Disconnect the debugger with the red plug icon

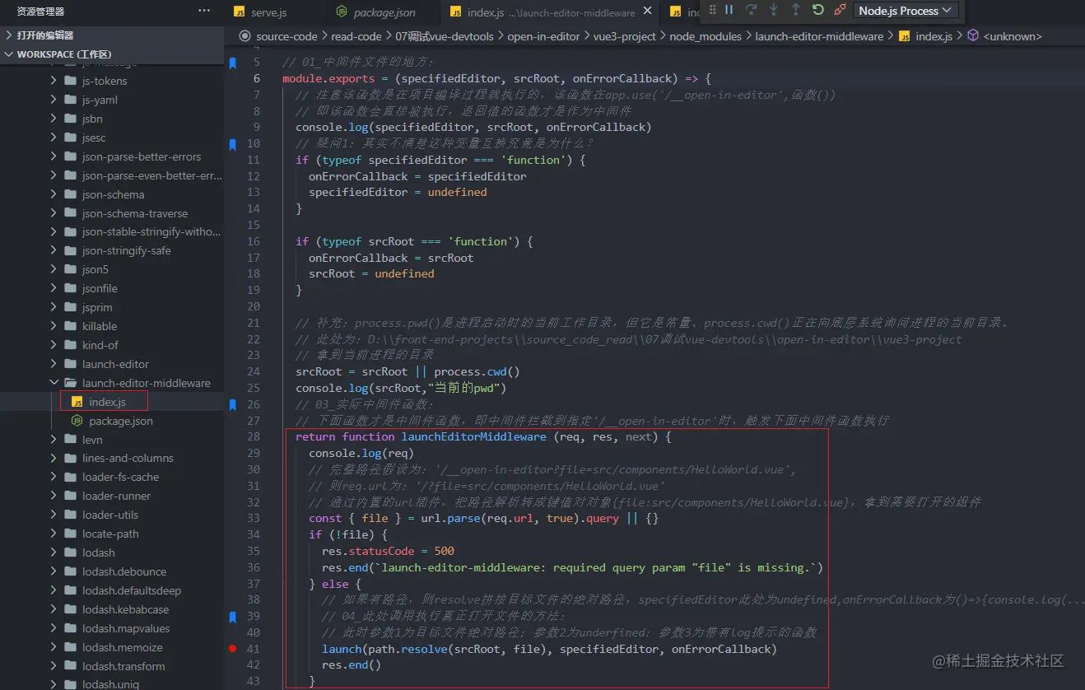(x=840, y=10)
